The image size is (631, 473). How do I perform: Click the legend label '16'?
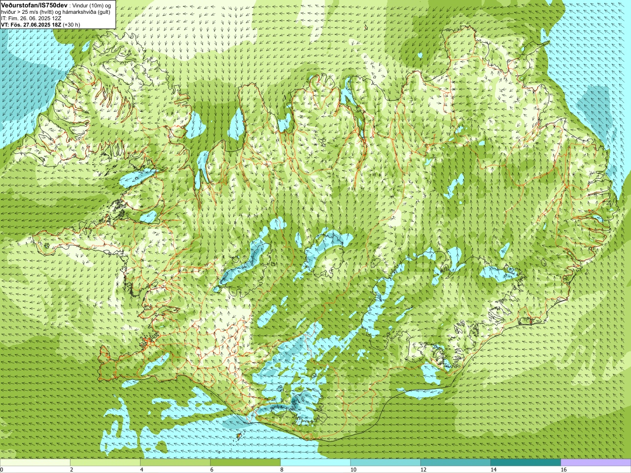pyautogui.click(x=564, y=470)
